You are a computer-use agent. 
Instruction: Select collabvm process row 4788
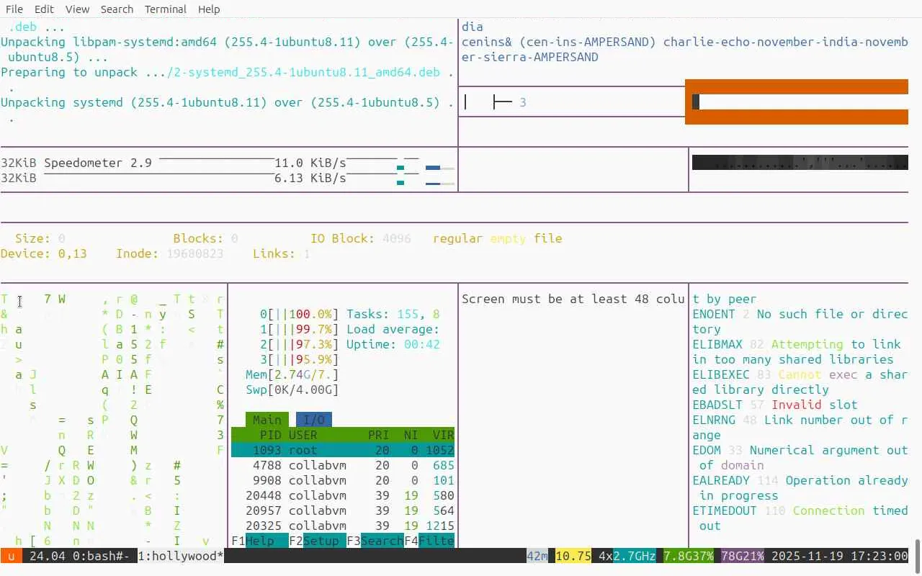click(x=343, y=465)
